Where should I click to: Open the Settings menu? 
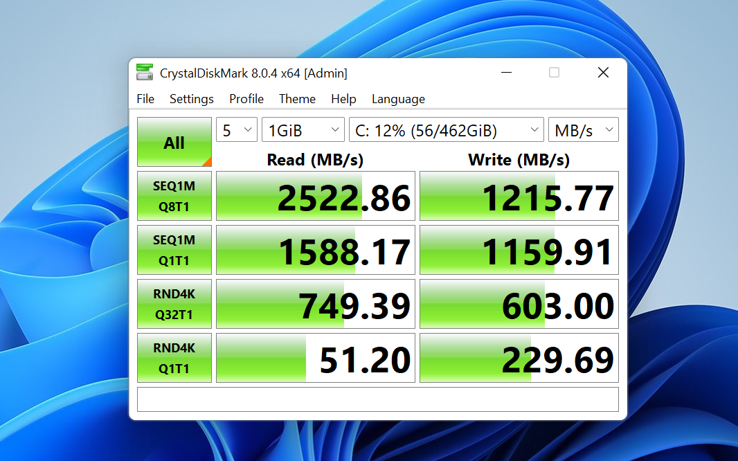pyautogui.click(x=192, y=99)
